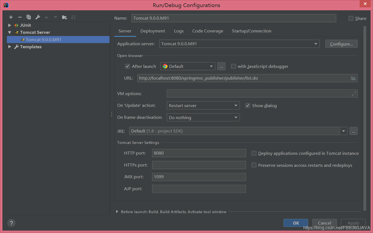The image size is (373, 233).
Task: Uncheck After launch checkbox
Action: coord(127,66)
